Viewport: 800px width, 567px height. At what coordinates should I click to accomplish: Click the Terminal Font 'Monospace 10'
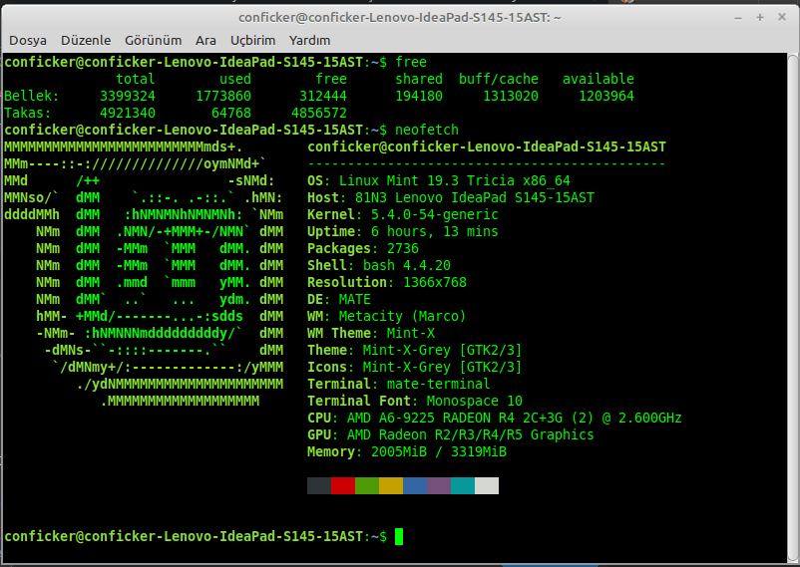475,401
